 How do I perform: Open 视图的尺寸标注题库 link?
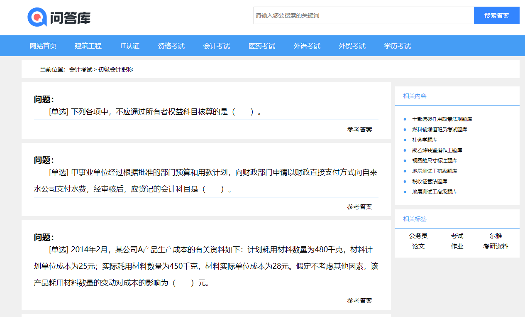(x=435, y=160)
